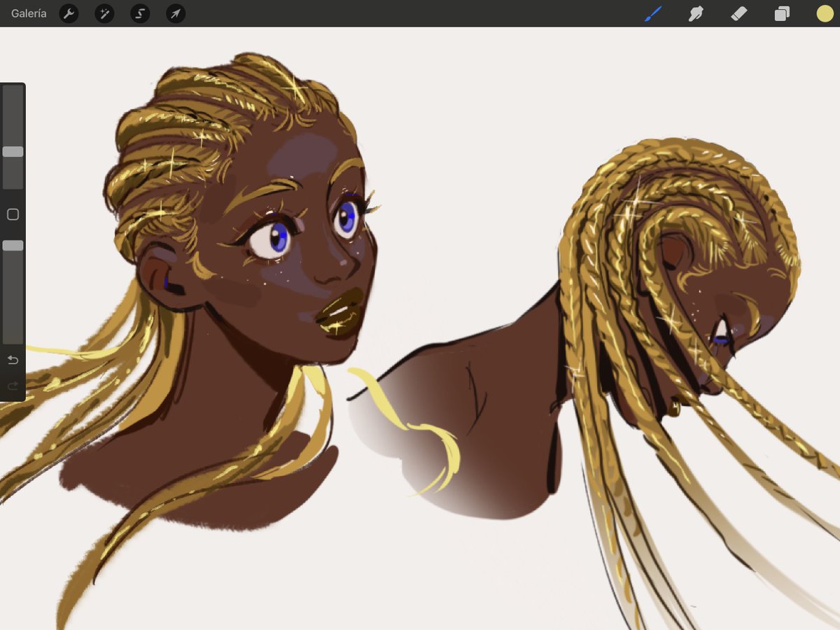Undo the last stroke
Viewport: 840px width, 630px height.
pos(13,360)
